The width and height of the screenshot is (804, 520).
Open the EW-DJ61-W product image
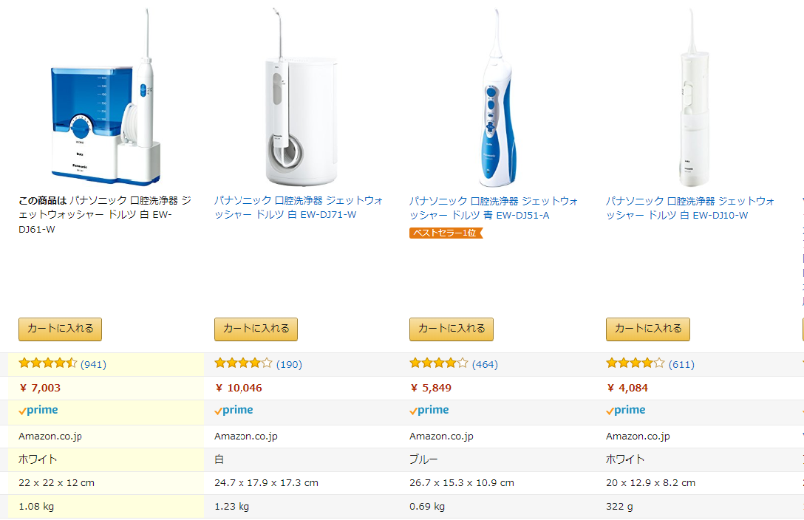coord(106,97)
